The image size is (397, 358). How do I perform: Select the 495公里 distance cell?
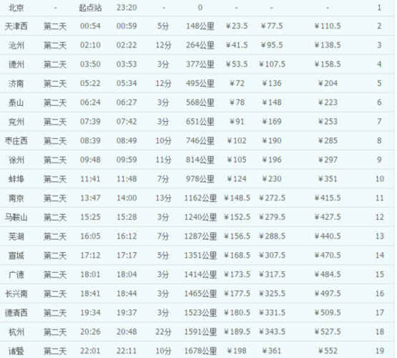click(x=200, y=83)
